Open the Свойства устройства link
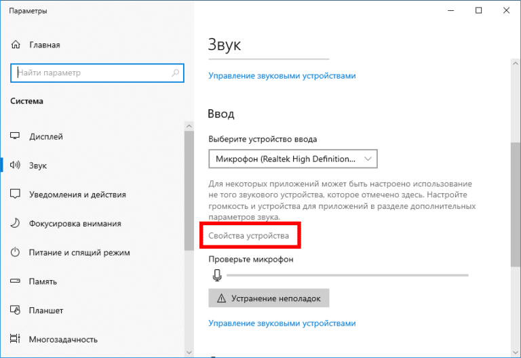The image size is (521, 358). pos(248,236)
